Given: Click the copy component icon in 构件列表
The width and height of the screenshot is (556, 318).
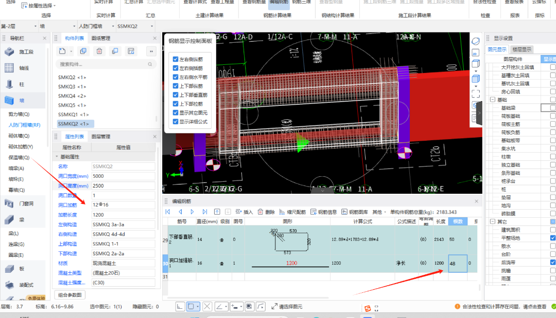Looking at the screenshot, I should (x=83, y=51).
